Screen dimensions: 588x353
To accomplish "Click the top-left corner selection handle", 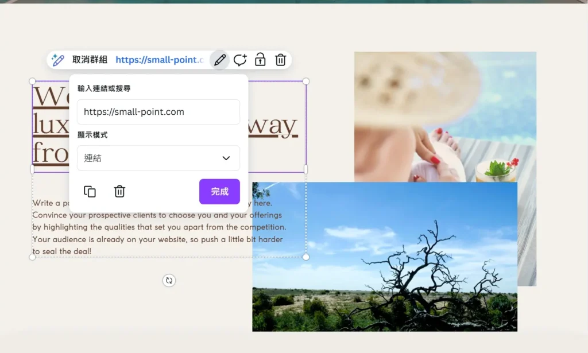I will 32,82.
